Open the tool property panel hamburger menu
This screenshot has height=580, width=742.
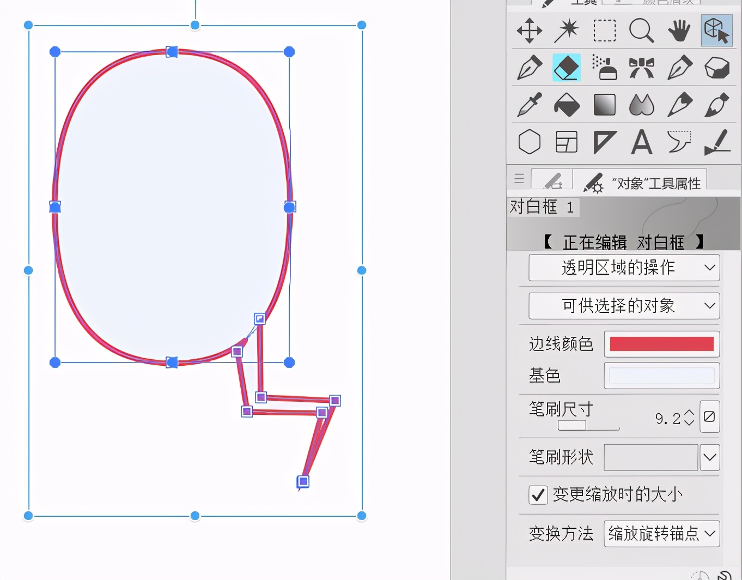click(x=519, y=179)
